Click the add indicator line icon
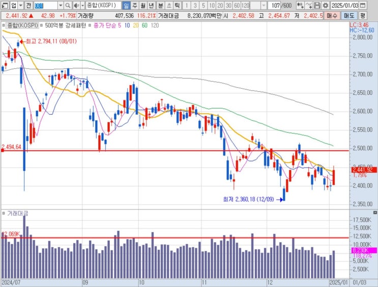The width and height of the screenshot is (378, 287). coord(309,5)
